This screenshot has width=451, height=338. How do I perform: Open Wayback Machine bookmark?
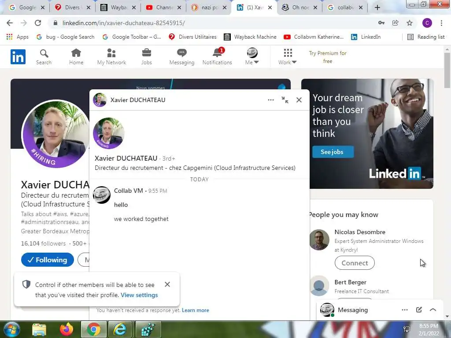click(250, 37)
